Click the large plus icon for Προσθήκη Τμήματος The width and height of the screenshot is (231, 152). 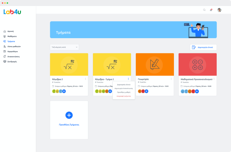69,115
